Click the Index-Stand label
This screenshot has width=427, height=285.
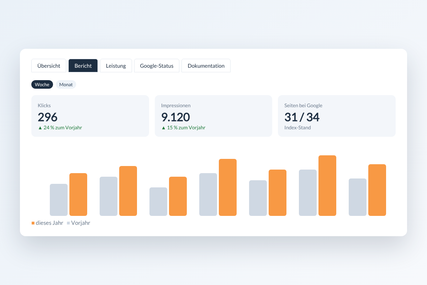(x=297, y=128)
